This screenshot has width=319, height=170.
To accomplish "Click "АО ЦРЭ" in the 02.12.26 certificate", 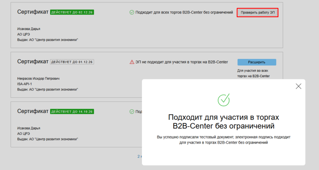I will [24, 34].
